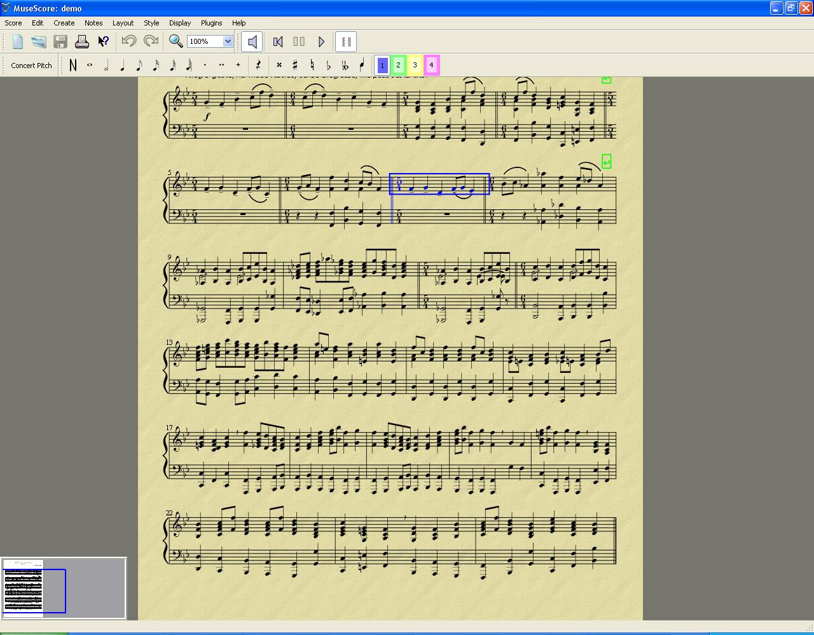Open the Layout menu
The image size is (814, 635).
(123, 23)
